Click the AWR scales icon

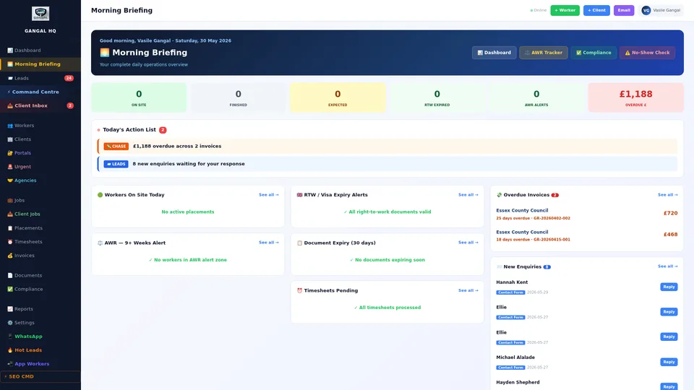(x=100, y=243)
